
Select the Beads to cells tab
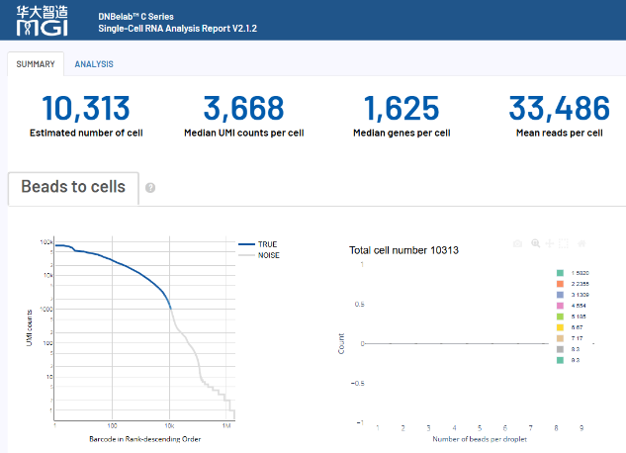[73, 187]
